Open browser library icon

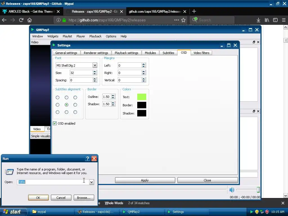pos(267,20)
